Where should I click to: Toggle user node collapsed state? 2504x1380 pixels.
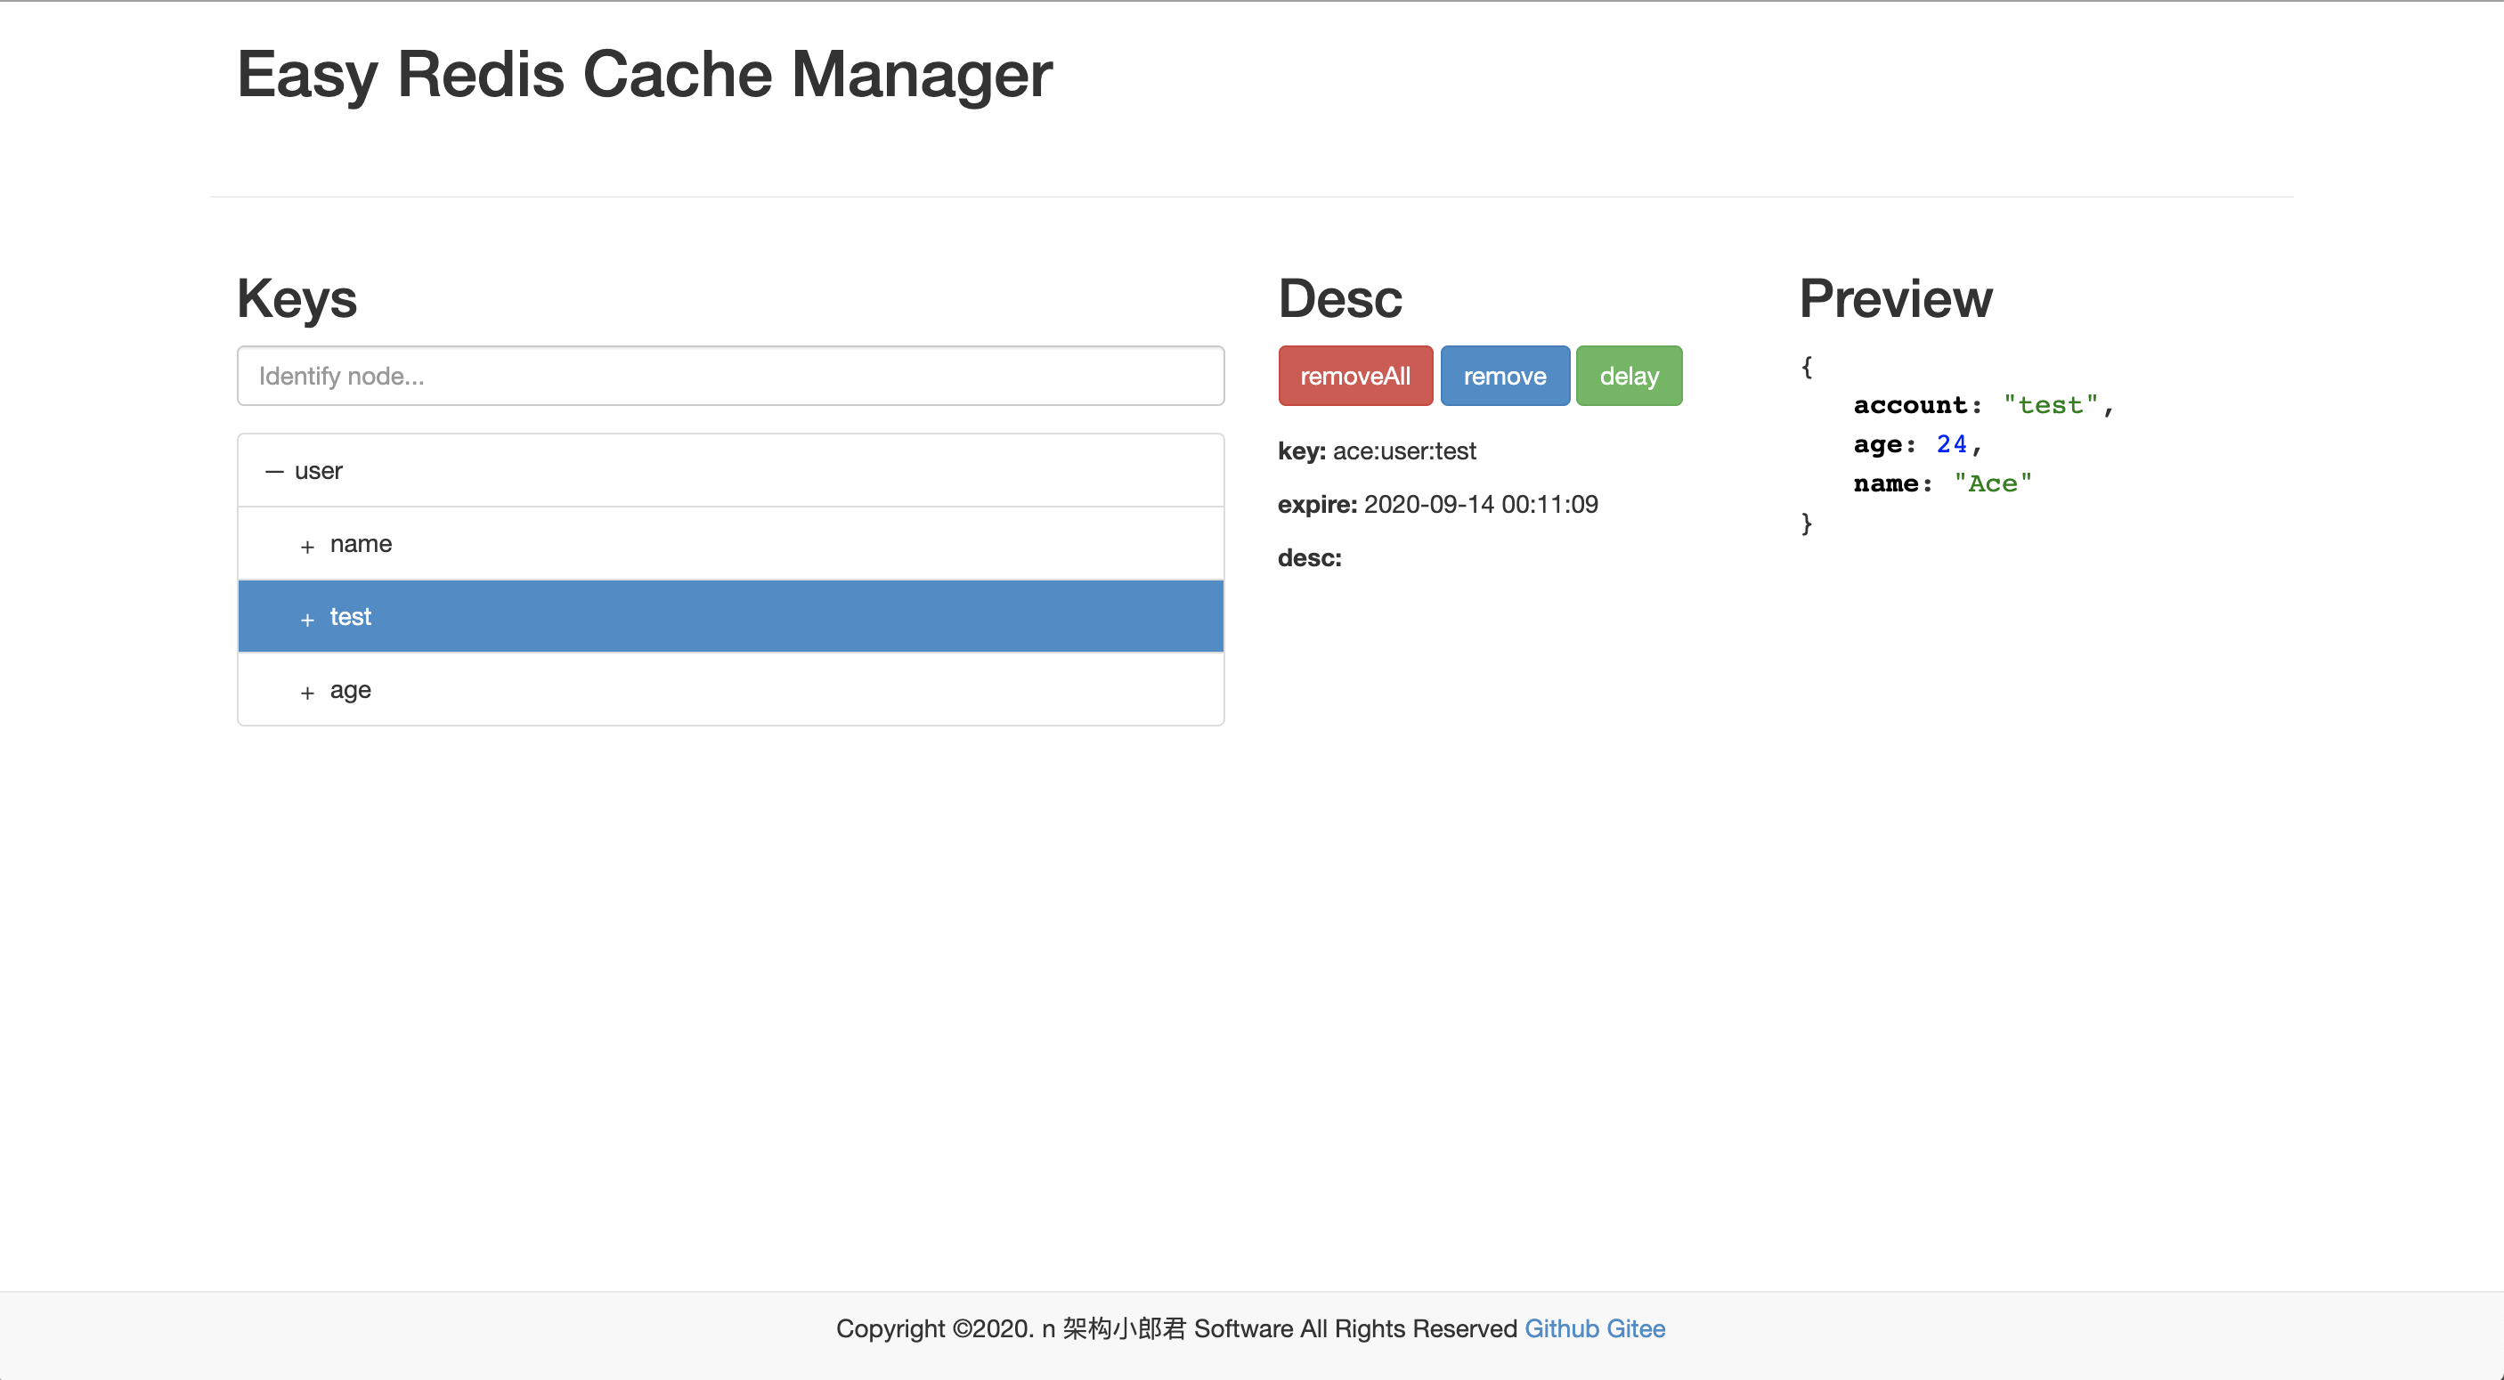[x=275, y=471]
